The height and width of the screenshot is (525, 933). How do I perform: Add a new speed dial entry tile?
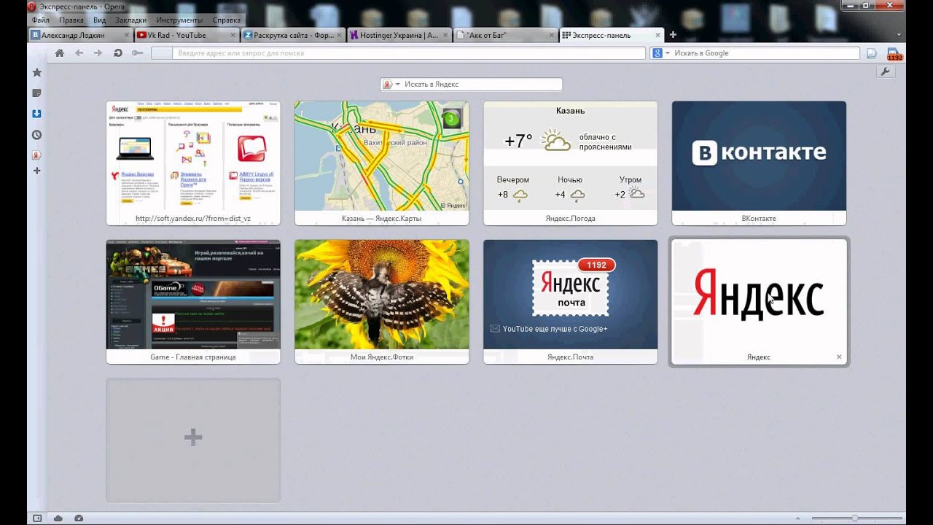click(193, 440)
